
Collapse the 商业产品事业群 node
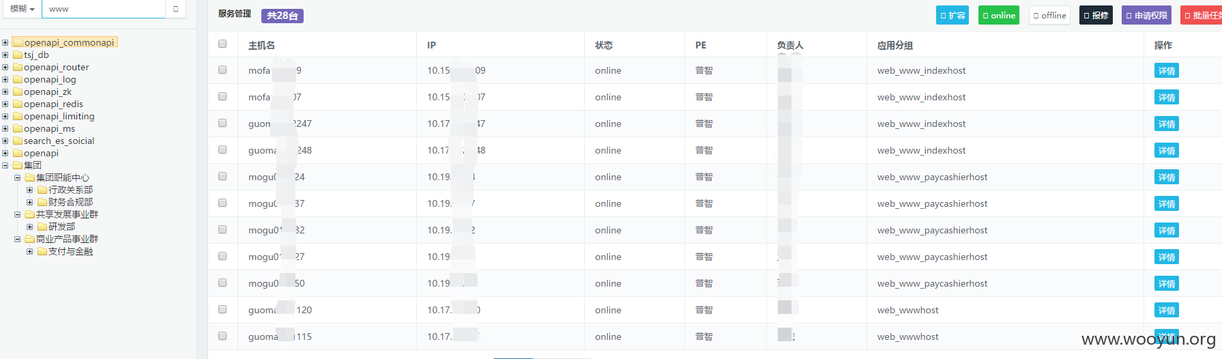coord(18,239)
